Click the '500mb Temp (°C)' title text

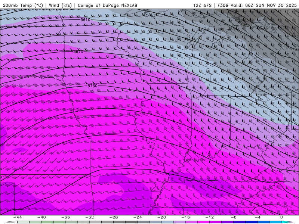click(x=23, y=5)
